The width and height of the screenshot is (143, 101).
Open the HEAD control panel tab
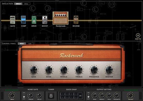[x=22, y=44]
